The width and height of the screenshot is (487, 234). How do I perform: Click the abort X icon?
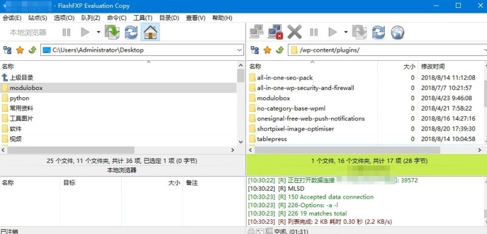pos(295,32)
